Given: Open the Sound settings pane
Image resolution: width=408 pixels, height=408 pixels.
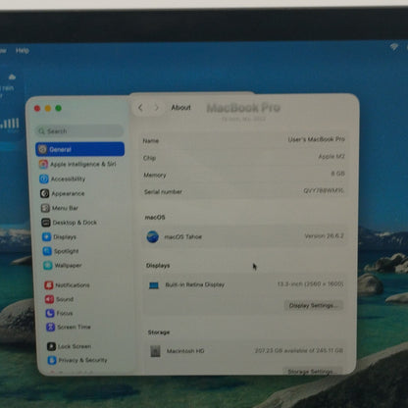Looking at the screenshot, I should coord(59,299).
